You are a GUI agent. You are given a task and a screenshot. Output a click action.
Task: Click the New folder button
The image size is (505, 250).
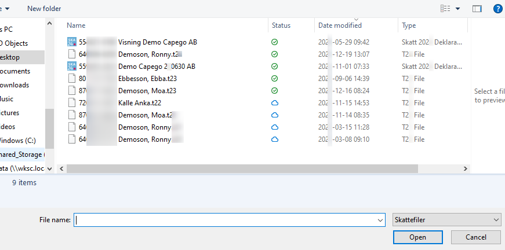coord(44,9)
